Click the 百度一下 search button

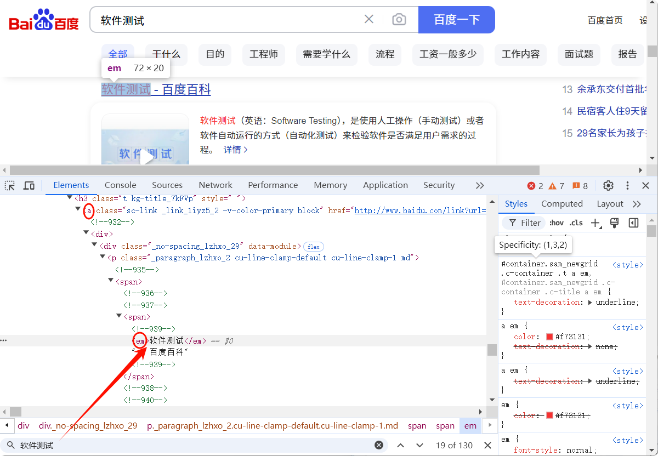coord(457,20)
